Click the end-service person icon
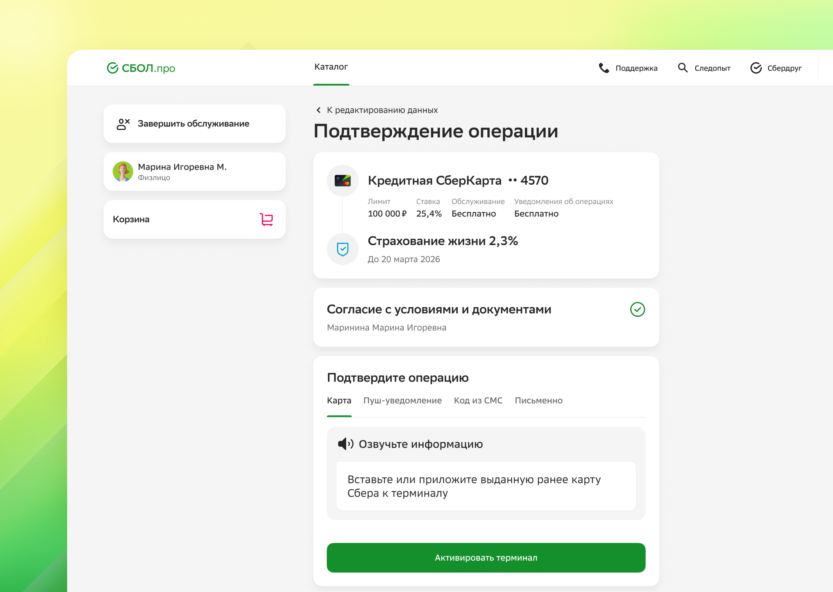This screenshot has width=833, height=592. click(x=123, y=124)
